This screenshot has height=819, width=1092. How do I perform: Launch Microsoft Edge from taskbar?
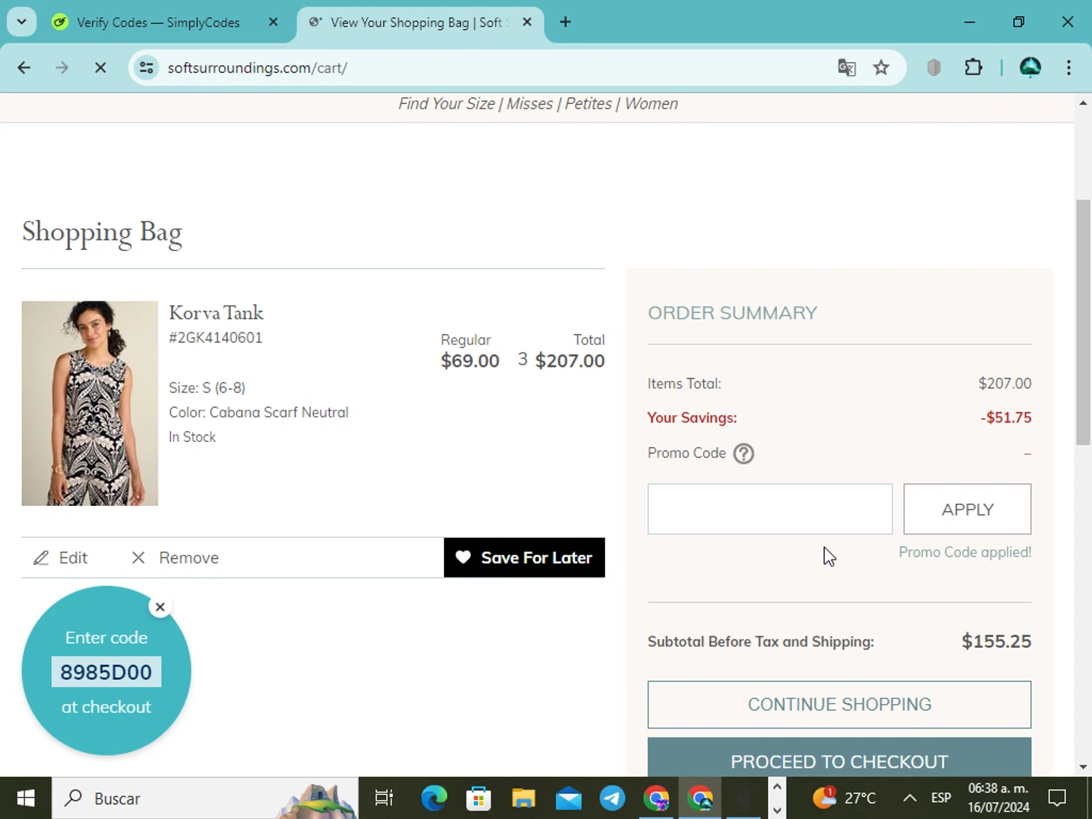coord(434,799)
